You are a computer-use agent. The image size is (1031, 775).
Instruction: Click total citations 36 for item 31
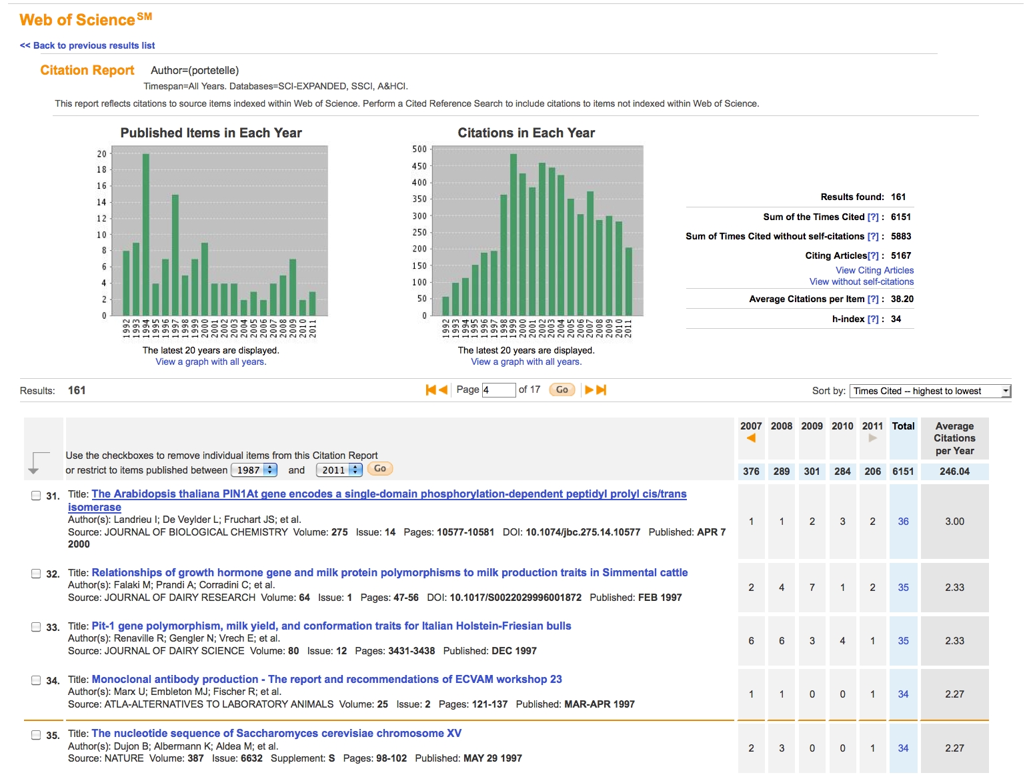click(903, 522)
